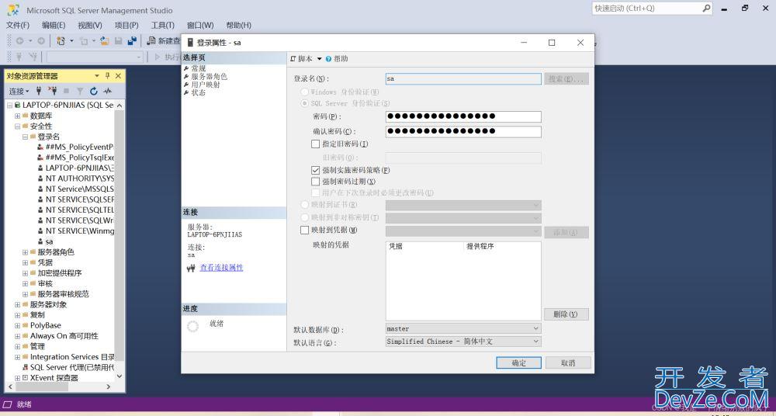Image resolution: width=776 pixels, height=416 pixels.
Task: Select the 用户映射 page
Action: tap(206, 84)
